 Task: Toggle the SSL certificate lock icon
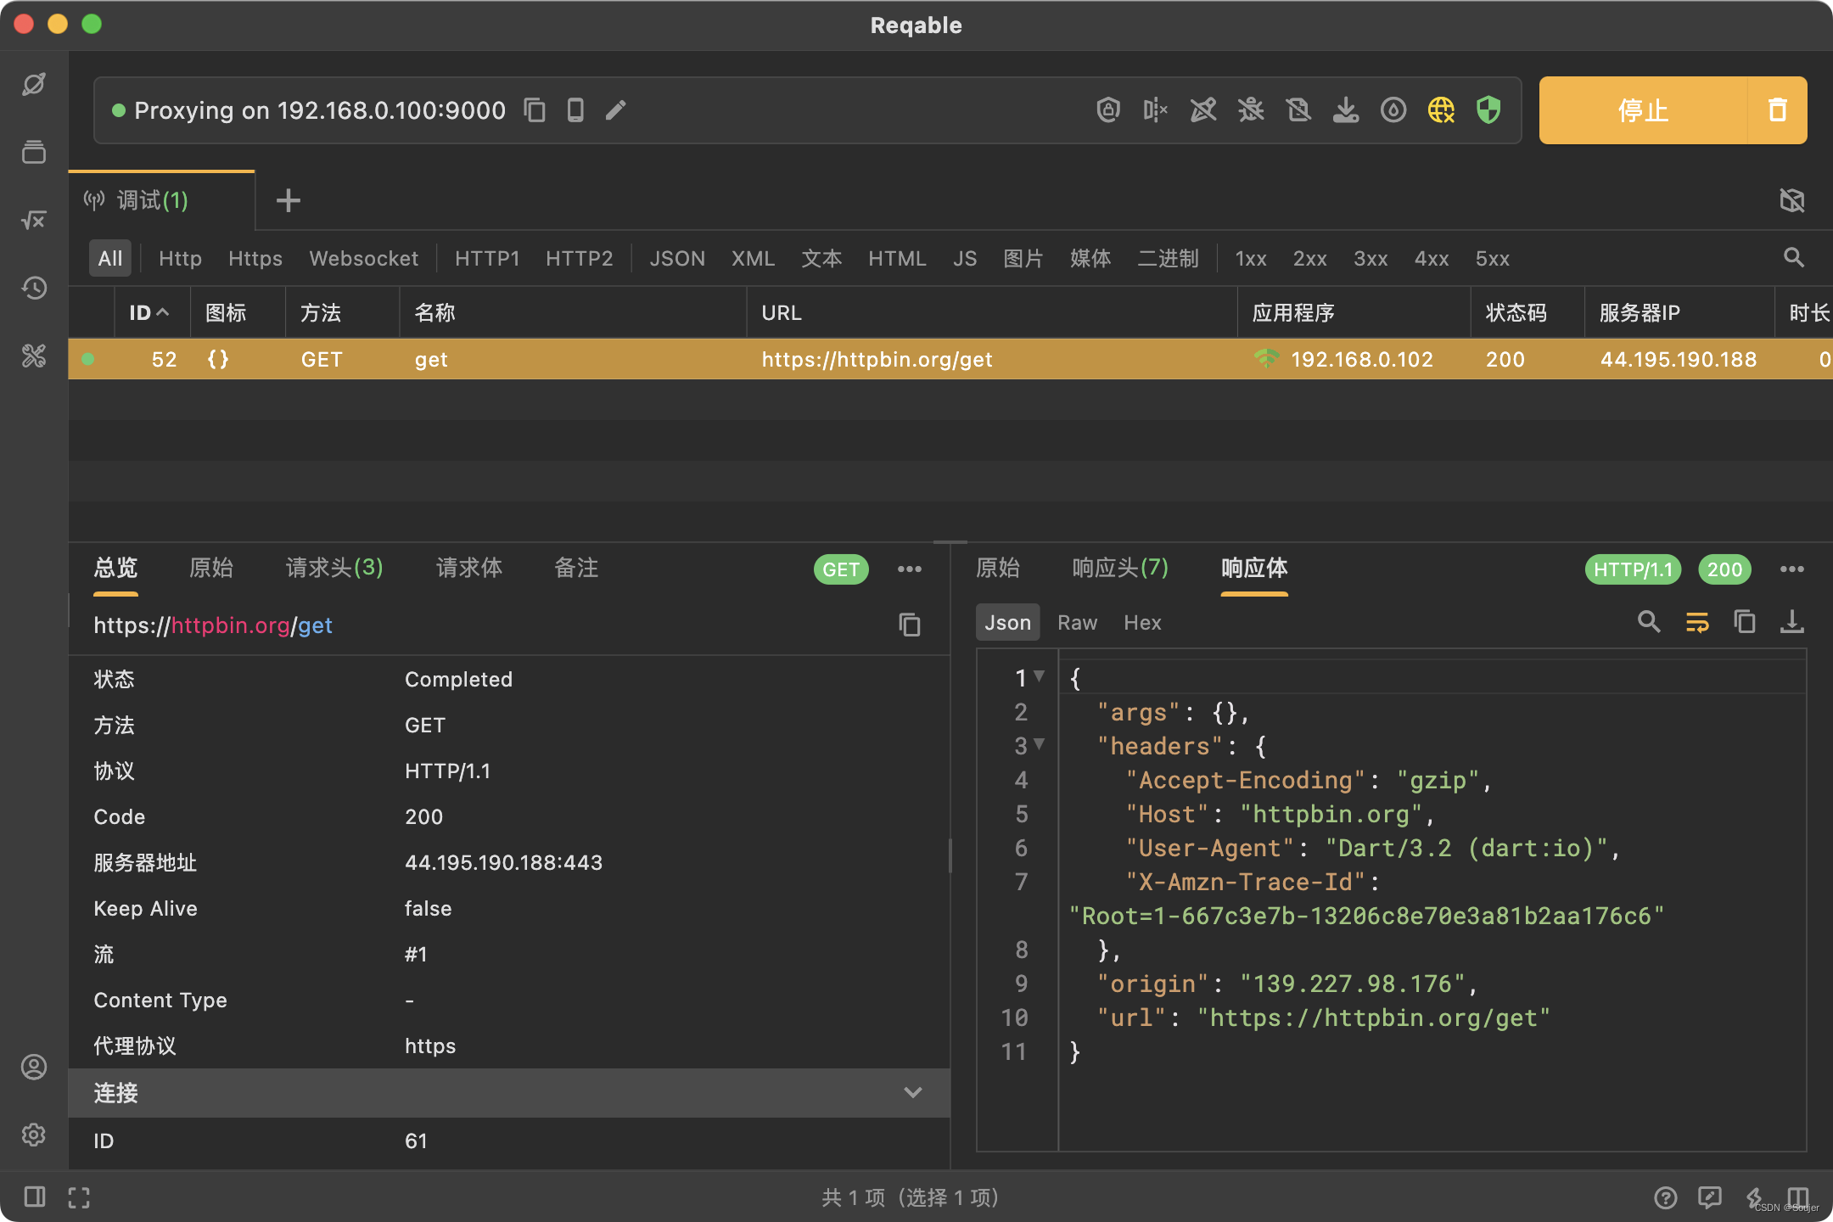tap(1108, 110)
